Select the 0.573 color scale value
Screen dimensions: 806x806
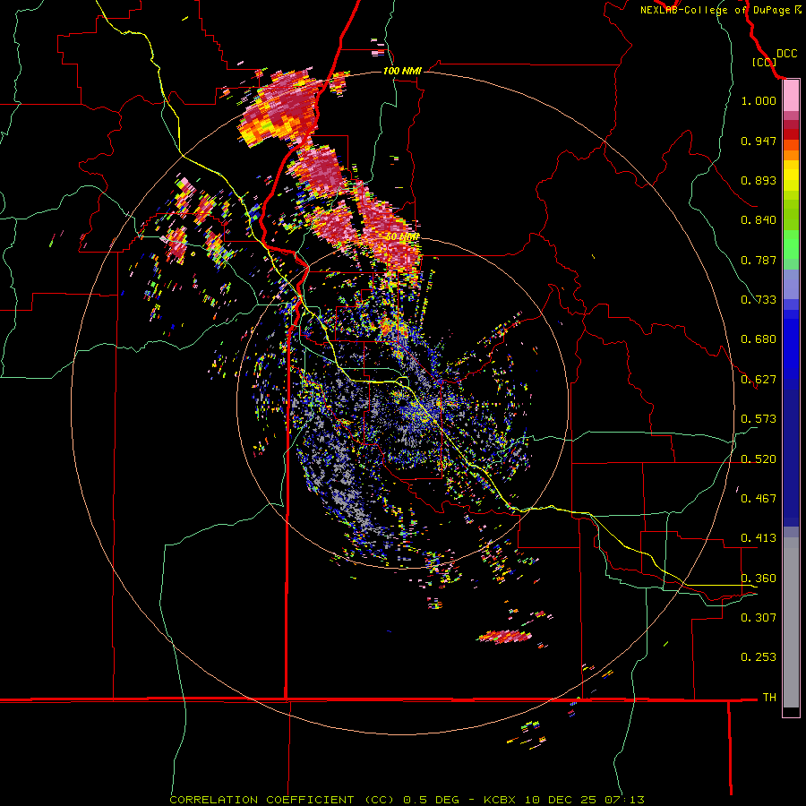pyautogui.click(x=759, y=419)
